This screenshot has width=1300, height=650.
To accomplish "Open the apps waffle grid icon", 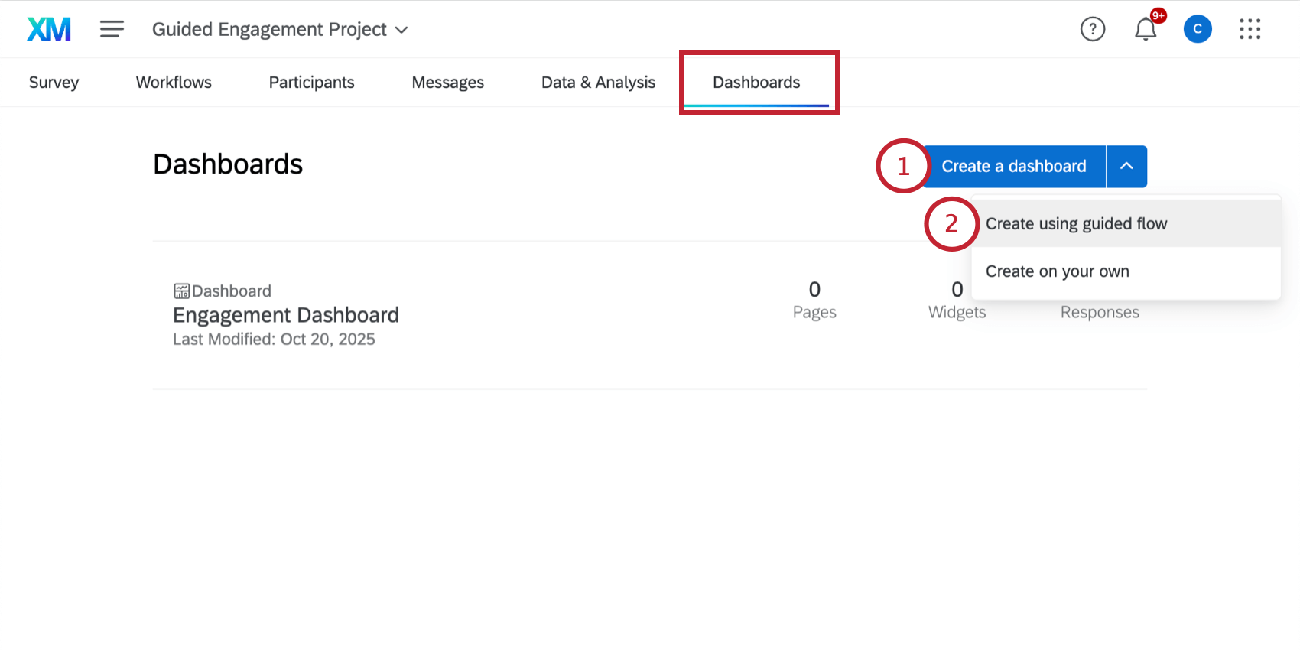I will click(1250, 28).
